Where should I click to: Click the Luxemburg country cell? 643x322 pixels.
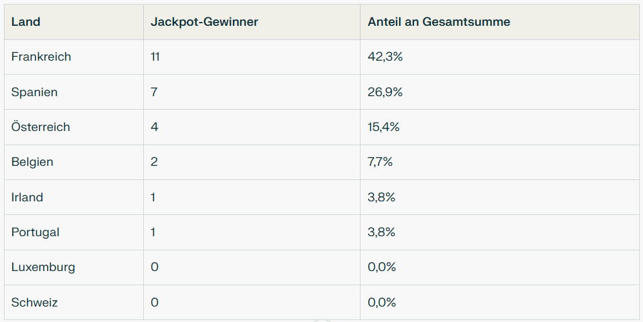click(x=43, y=267)
